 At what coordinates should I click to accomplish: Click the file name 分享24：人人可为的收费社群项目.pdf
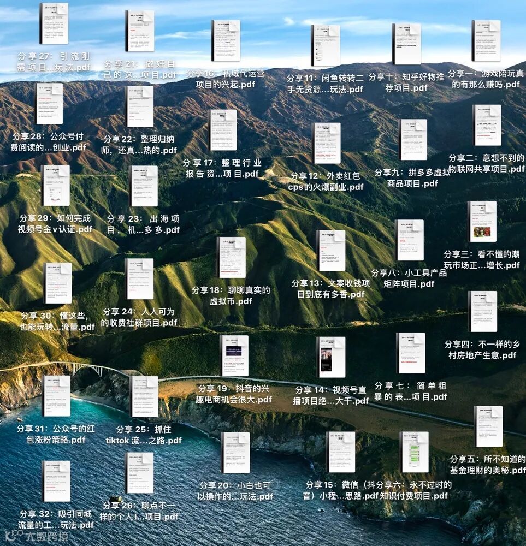139,317
